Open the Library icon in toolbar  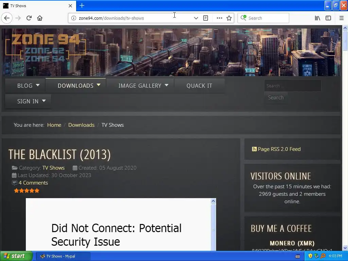click(x=317, y=18)
